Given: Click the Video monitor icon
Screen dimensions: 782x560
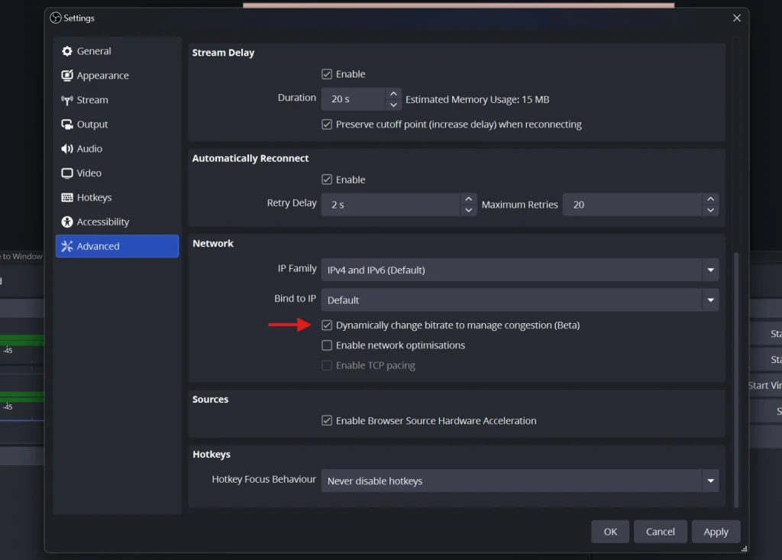Looking at the screenshot, I should (x=67, y=173).
